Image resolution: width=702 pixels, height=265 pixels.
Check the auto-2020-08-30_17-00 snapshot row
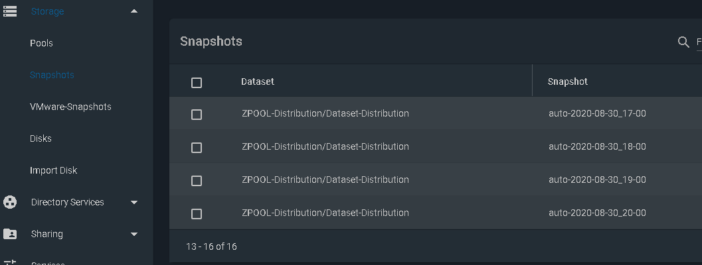pyautogui.click(x=197, y=115)
